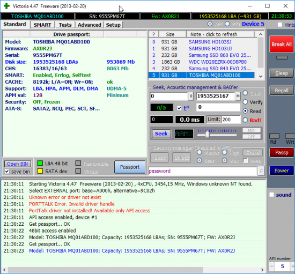The width and height of the screenshot is (295, 274).
Task: Click the question mark column header
Action: [x=153, y=34]
